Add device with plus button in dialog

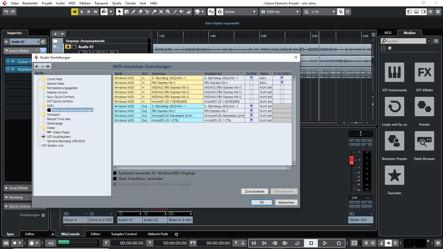37,66
